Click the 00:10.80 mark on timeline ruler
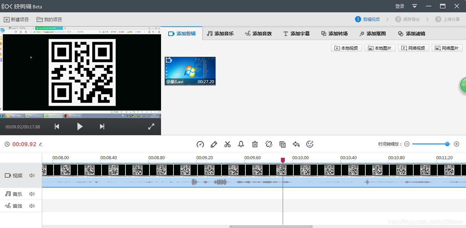The image size is (466, 228). click(x=396, y=158)
